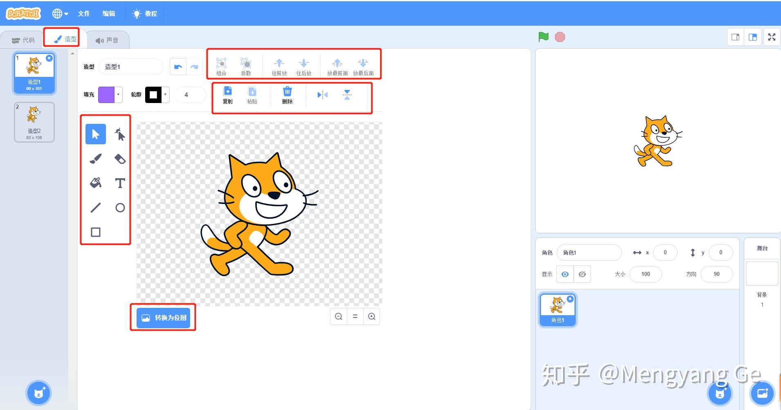
Task: Open the 编辑 menu
Action: pos(109,13)
